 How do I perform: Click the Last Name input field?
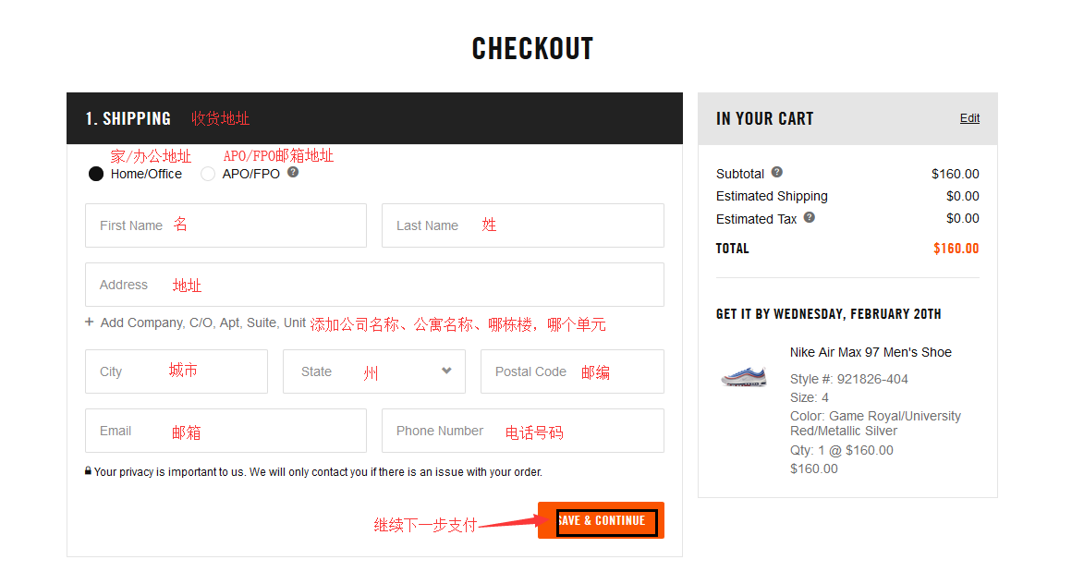(x=522, y=225)
